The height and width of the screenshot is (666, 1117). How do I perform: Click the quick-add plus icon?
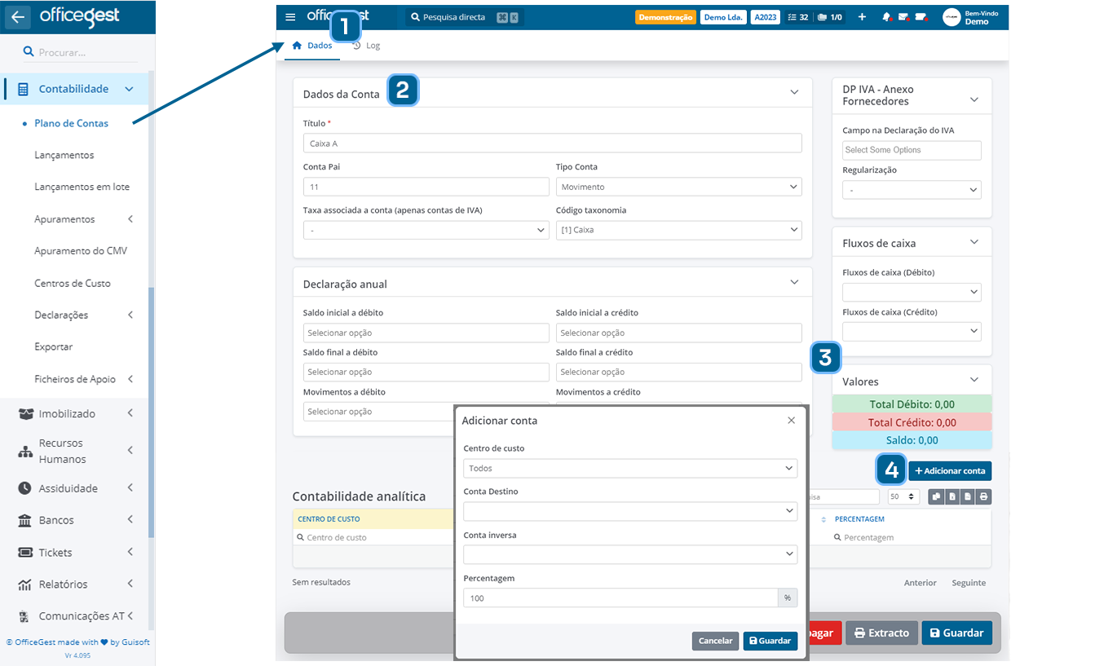click(x=862, y=16)
